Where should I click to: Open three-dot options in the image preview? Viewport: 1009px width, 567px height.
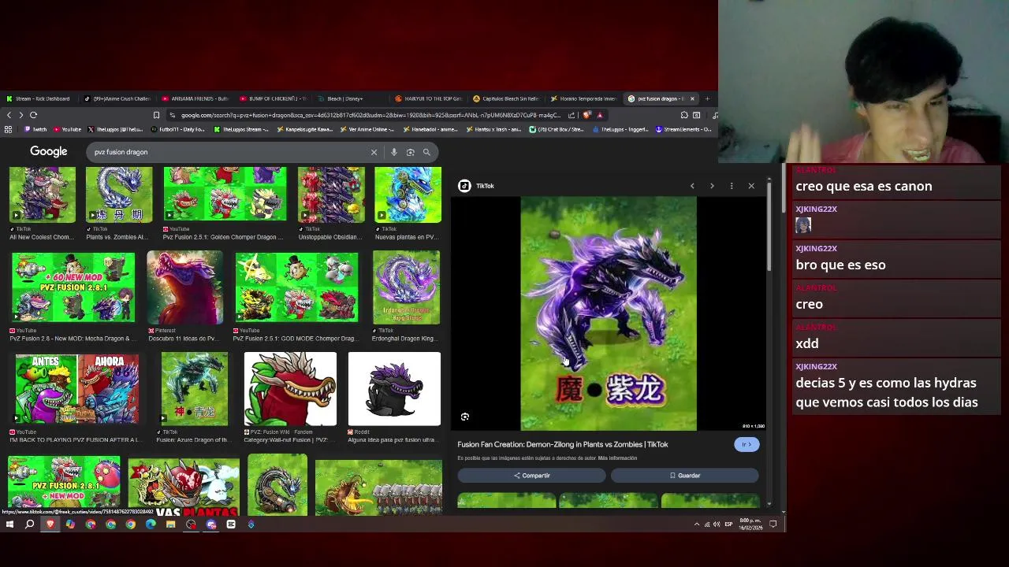(732, 186)
